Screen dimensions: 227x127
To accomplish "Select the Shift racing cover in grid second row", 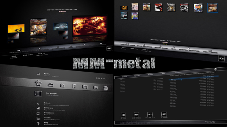I will [124, 16].
